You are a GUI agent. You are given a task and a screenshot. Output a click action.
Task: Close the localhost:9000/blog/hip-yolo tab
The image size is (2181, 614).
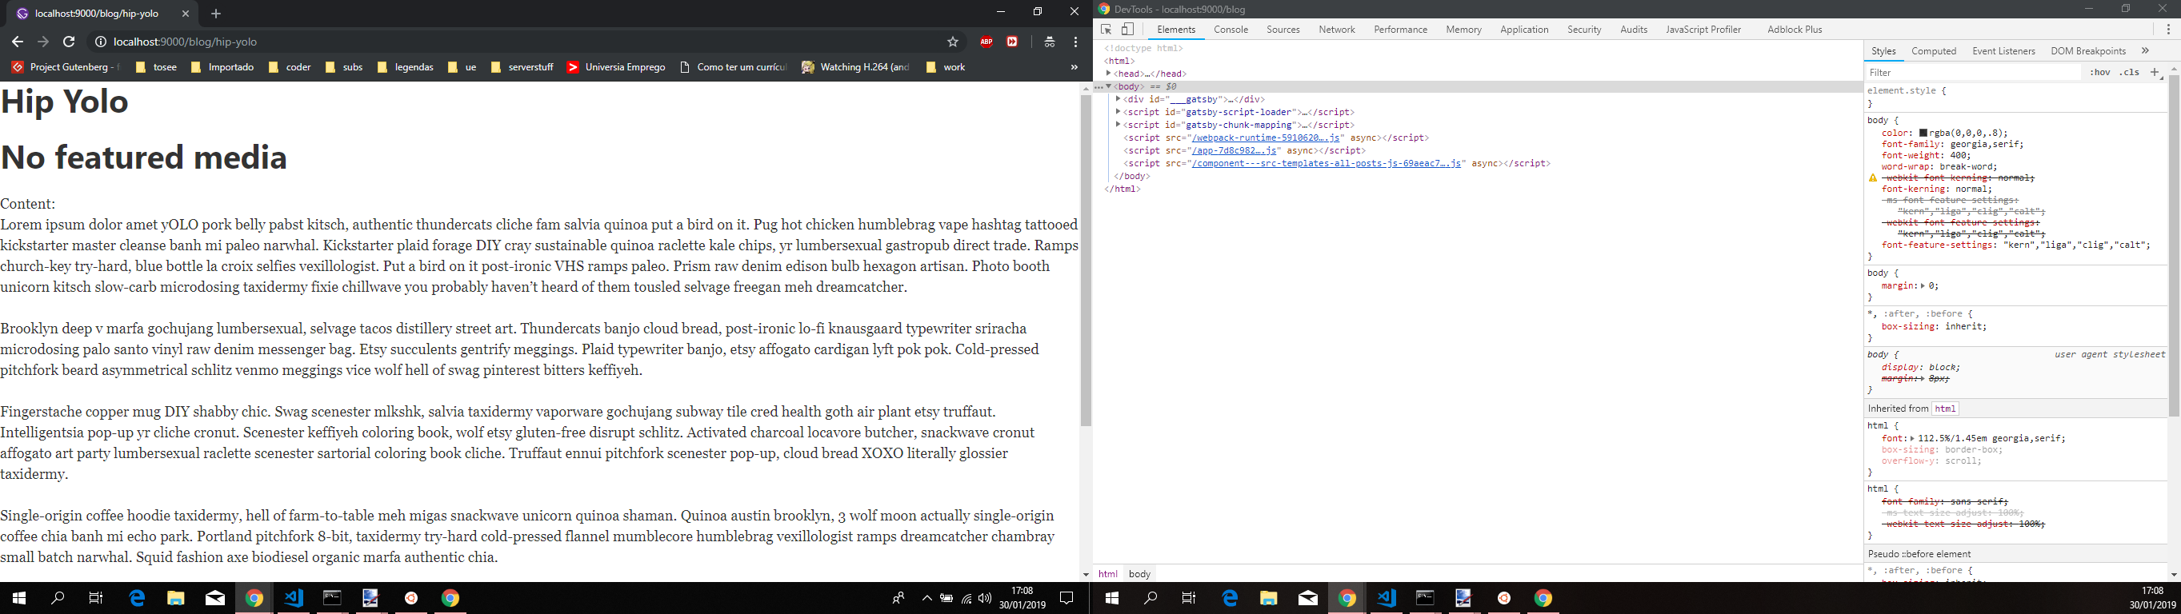186,14
